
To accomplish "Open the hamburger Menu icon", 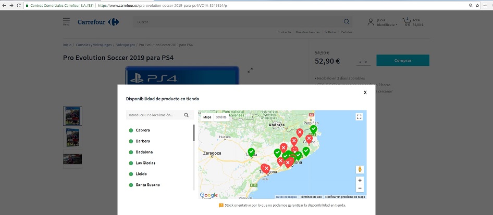I will [x=66, y=22].
